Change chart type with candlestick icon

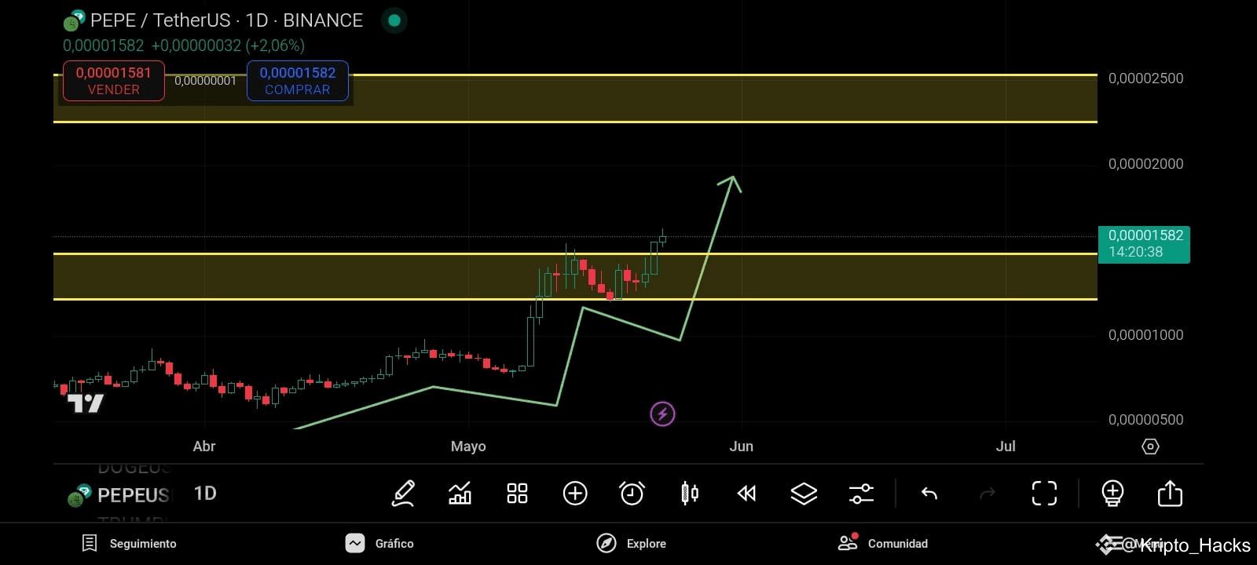pyautogui.click(x=690, y=494)
